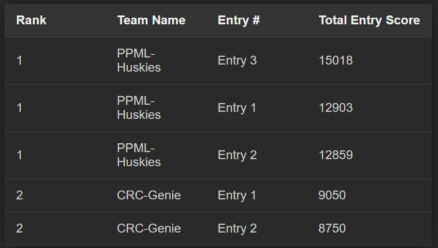Click the 15018 total score cell
Viewport: 438px width, 248px height.
tap(336, 61)
